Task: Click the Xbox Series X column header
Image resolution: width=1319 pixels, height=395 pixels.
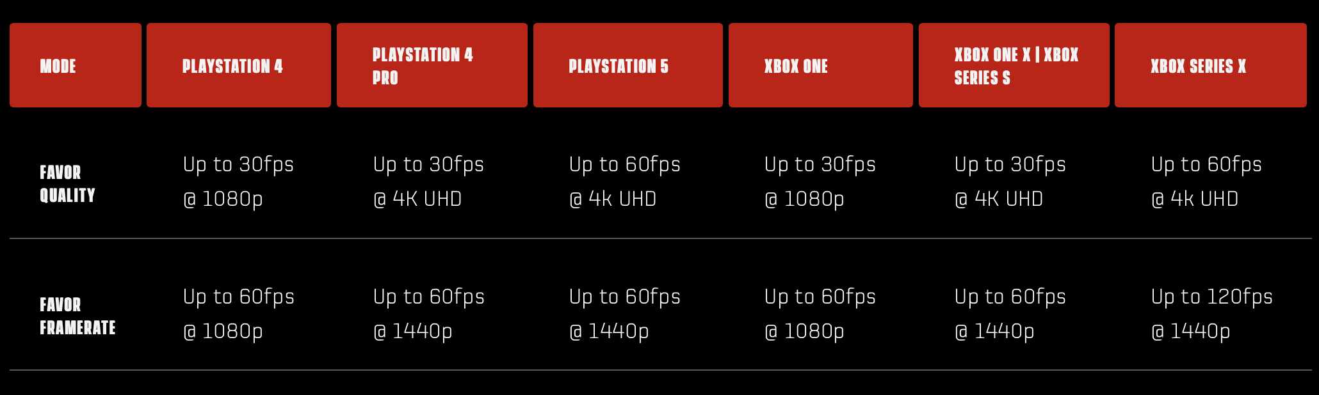Action: click(1211, 65)
